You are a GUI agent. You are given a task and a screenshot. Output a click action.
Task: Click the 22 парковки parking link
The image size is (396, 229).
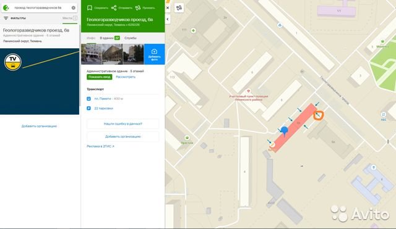103,109
